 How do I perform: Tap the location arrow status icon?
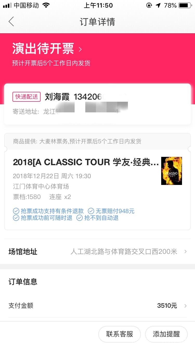[158, 5]
